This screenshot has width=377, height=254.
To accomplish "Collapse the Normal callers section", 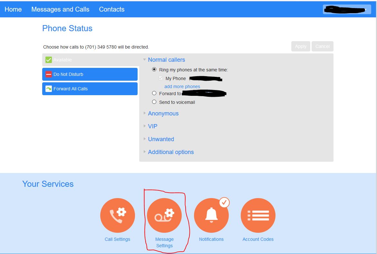I will [166, 60].
